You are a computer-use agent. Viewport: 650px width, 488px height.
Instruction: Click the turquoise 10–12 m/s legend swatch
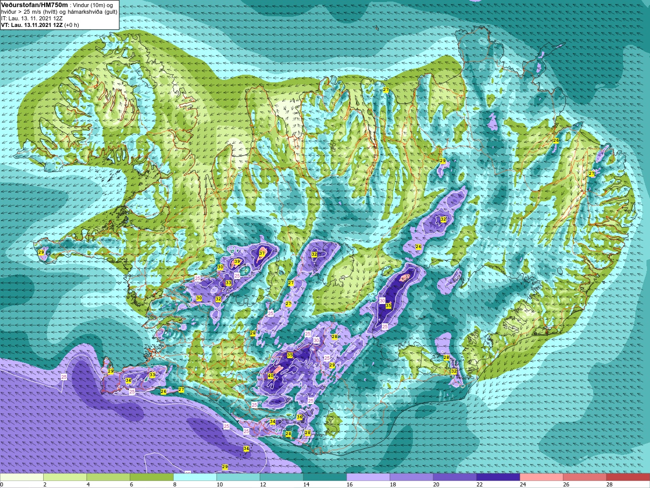pos(238,477)
